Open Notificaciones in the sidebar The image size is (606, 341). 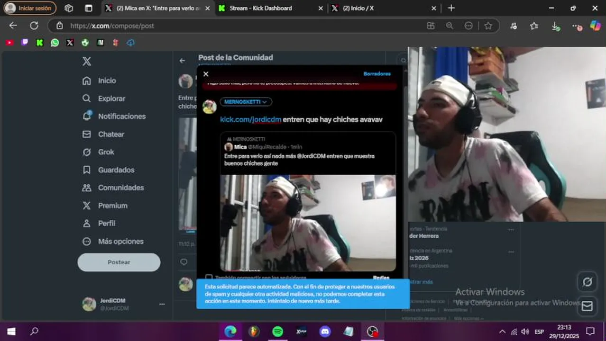coord(114,116)
